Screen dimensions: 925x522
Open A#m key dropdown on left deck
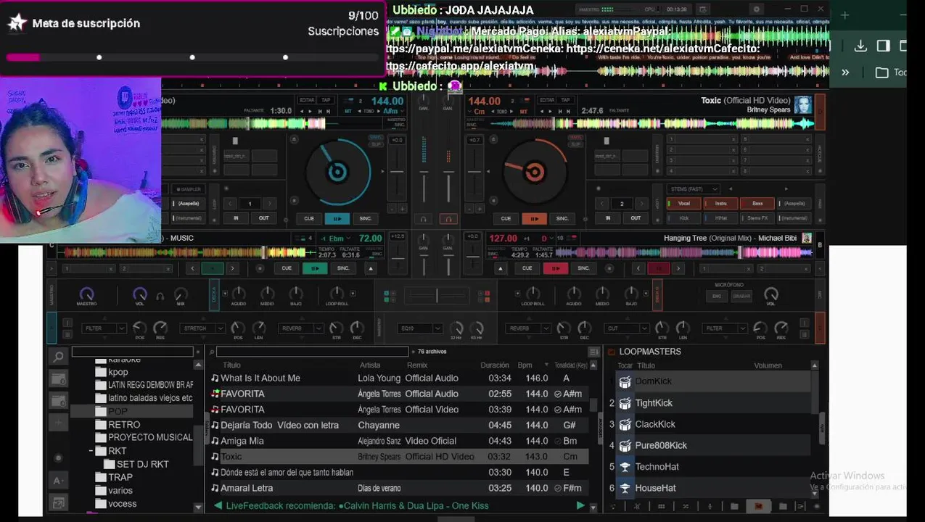pos(392,111)
